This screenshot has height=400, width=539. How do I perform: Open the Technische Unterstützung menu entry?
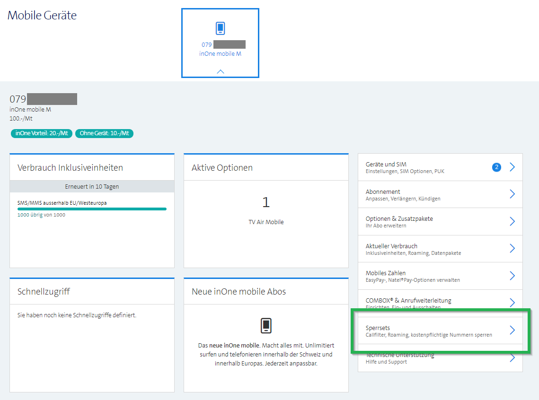click(x=399, y=358)
